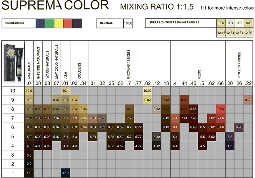Image resolution: width=255 pixels, height=178 pixels.
Task: Select super lightener swatch 903
Action: pos(249,23)
